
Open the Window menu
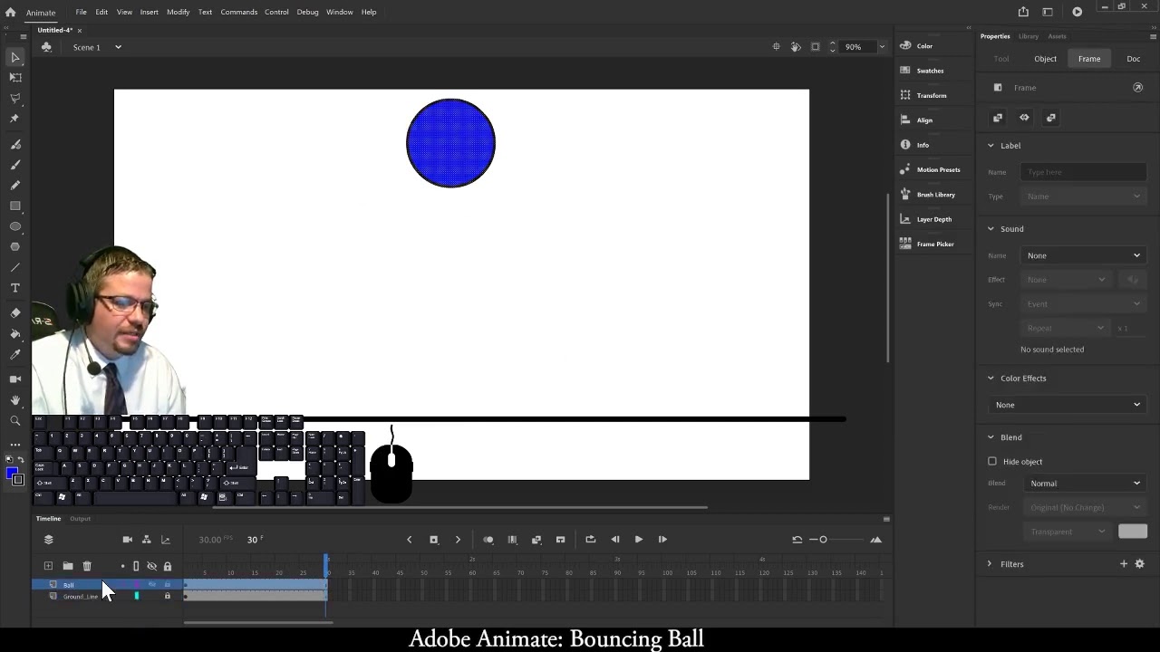pyautogui.click(x=339, y=12)
